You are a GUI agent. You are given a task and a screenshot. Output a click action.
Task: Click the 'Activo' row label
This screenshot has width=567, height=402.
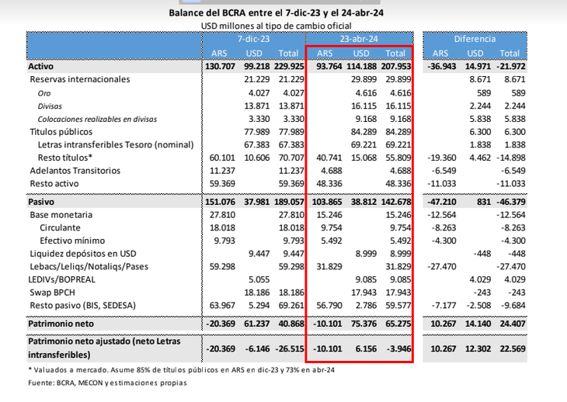[41, 67]
